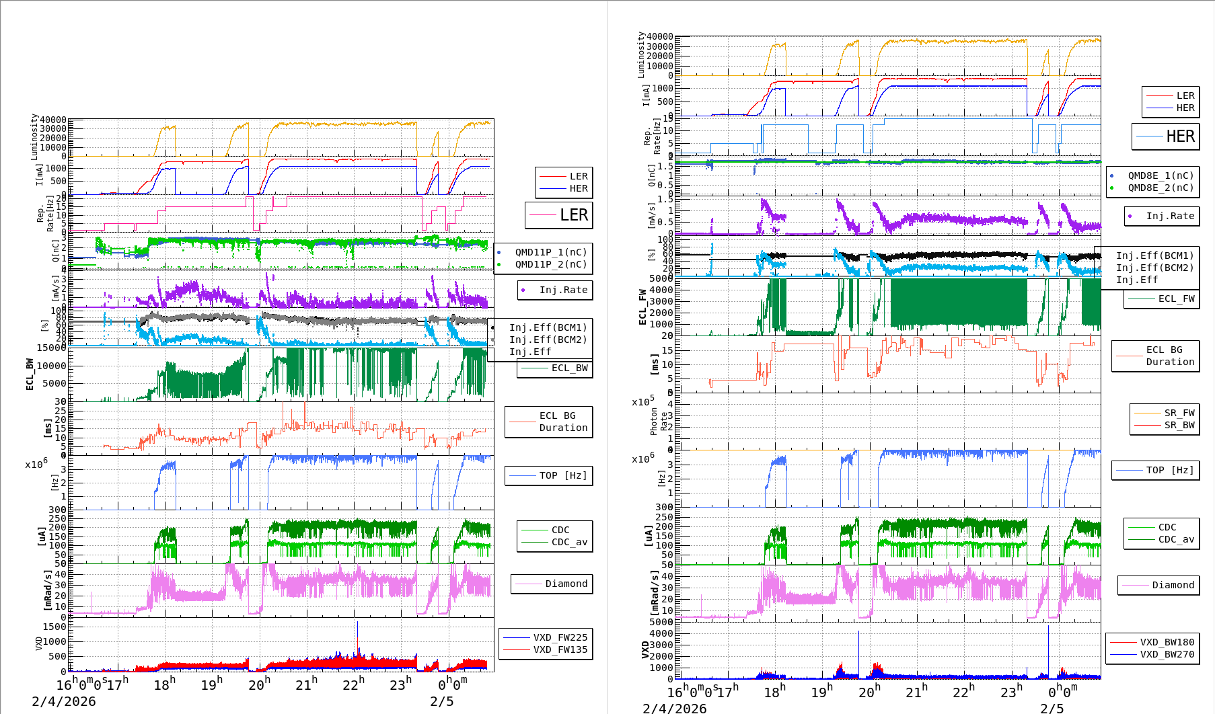Click the Luminosity axis label in left panel

[x=34, y=136]
